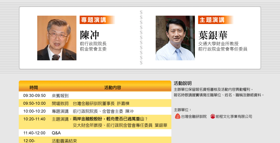Click the 台灣金融研訓院 red logo icon
280x143 pixels.
pos(178,116)
